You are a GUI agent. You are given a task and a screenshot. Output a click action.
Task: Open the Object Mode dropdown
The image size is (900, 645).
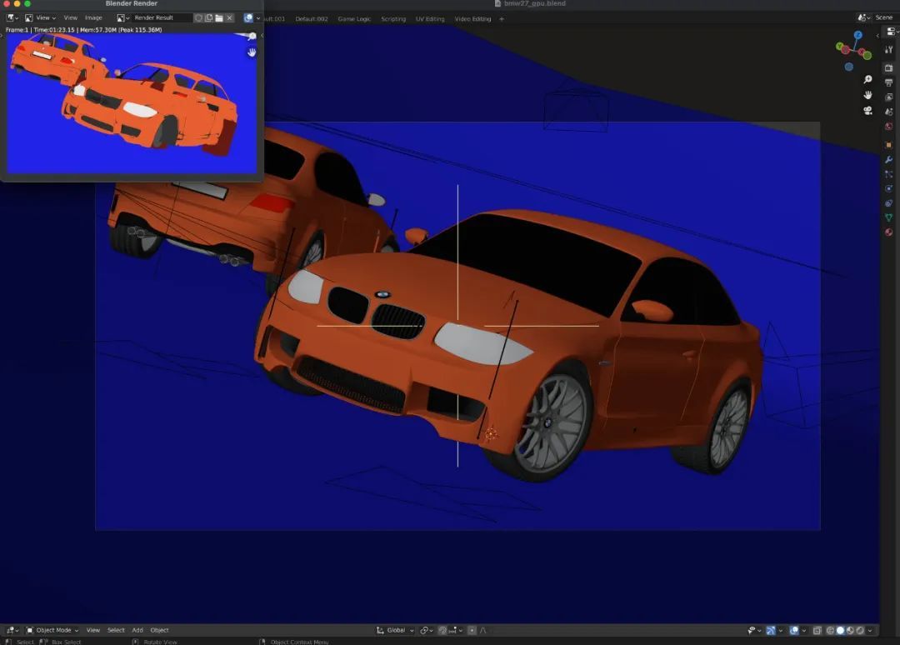coord(52,631)
